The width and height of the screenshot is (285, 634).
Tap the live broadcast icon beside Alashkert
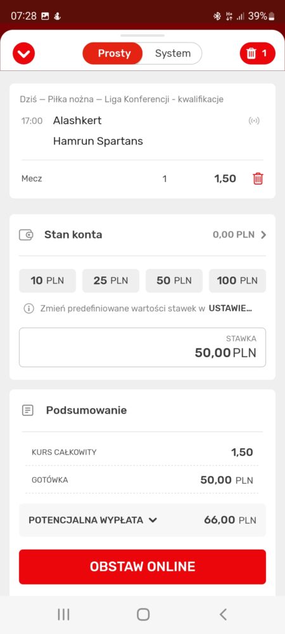(x=254, y=120)
